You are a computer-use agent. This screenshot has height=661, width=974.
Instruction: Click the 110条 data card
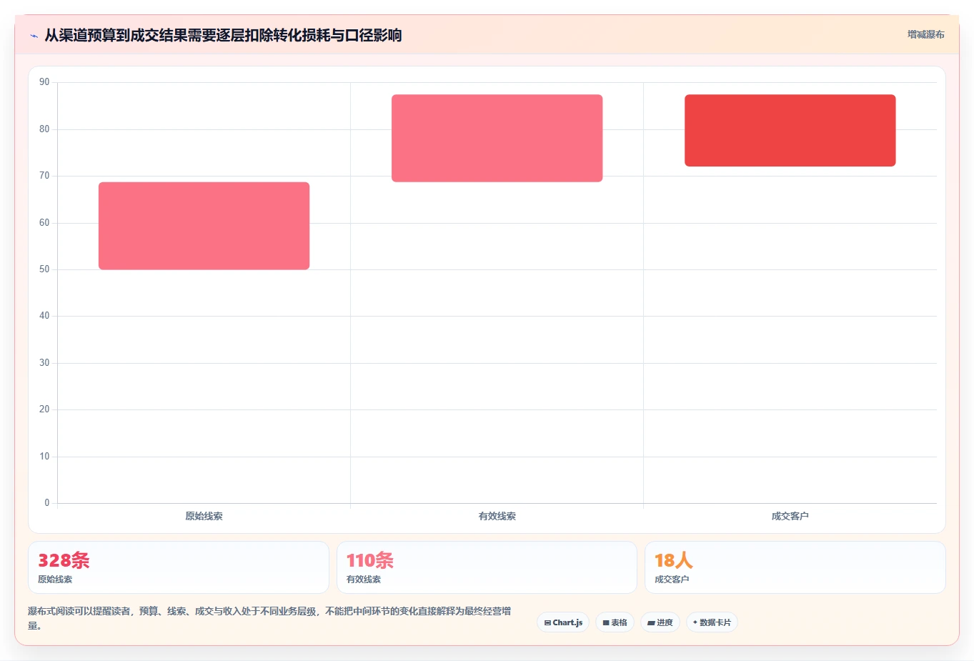point(487,567)
